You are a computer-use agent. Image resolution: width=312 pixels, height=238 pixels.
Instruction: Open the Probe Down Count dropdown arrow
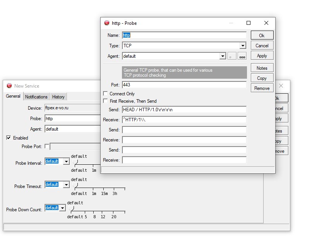(62, 208)
